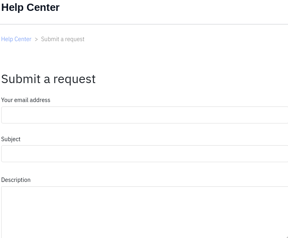This screenshot has height=238, width=288.
Task: Click the word 'Center' in the bold header
Action: coord(43,7)
